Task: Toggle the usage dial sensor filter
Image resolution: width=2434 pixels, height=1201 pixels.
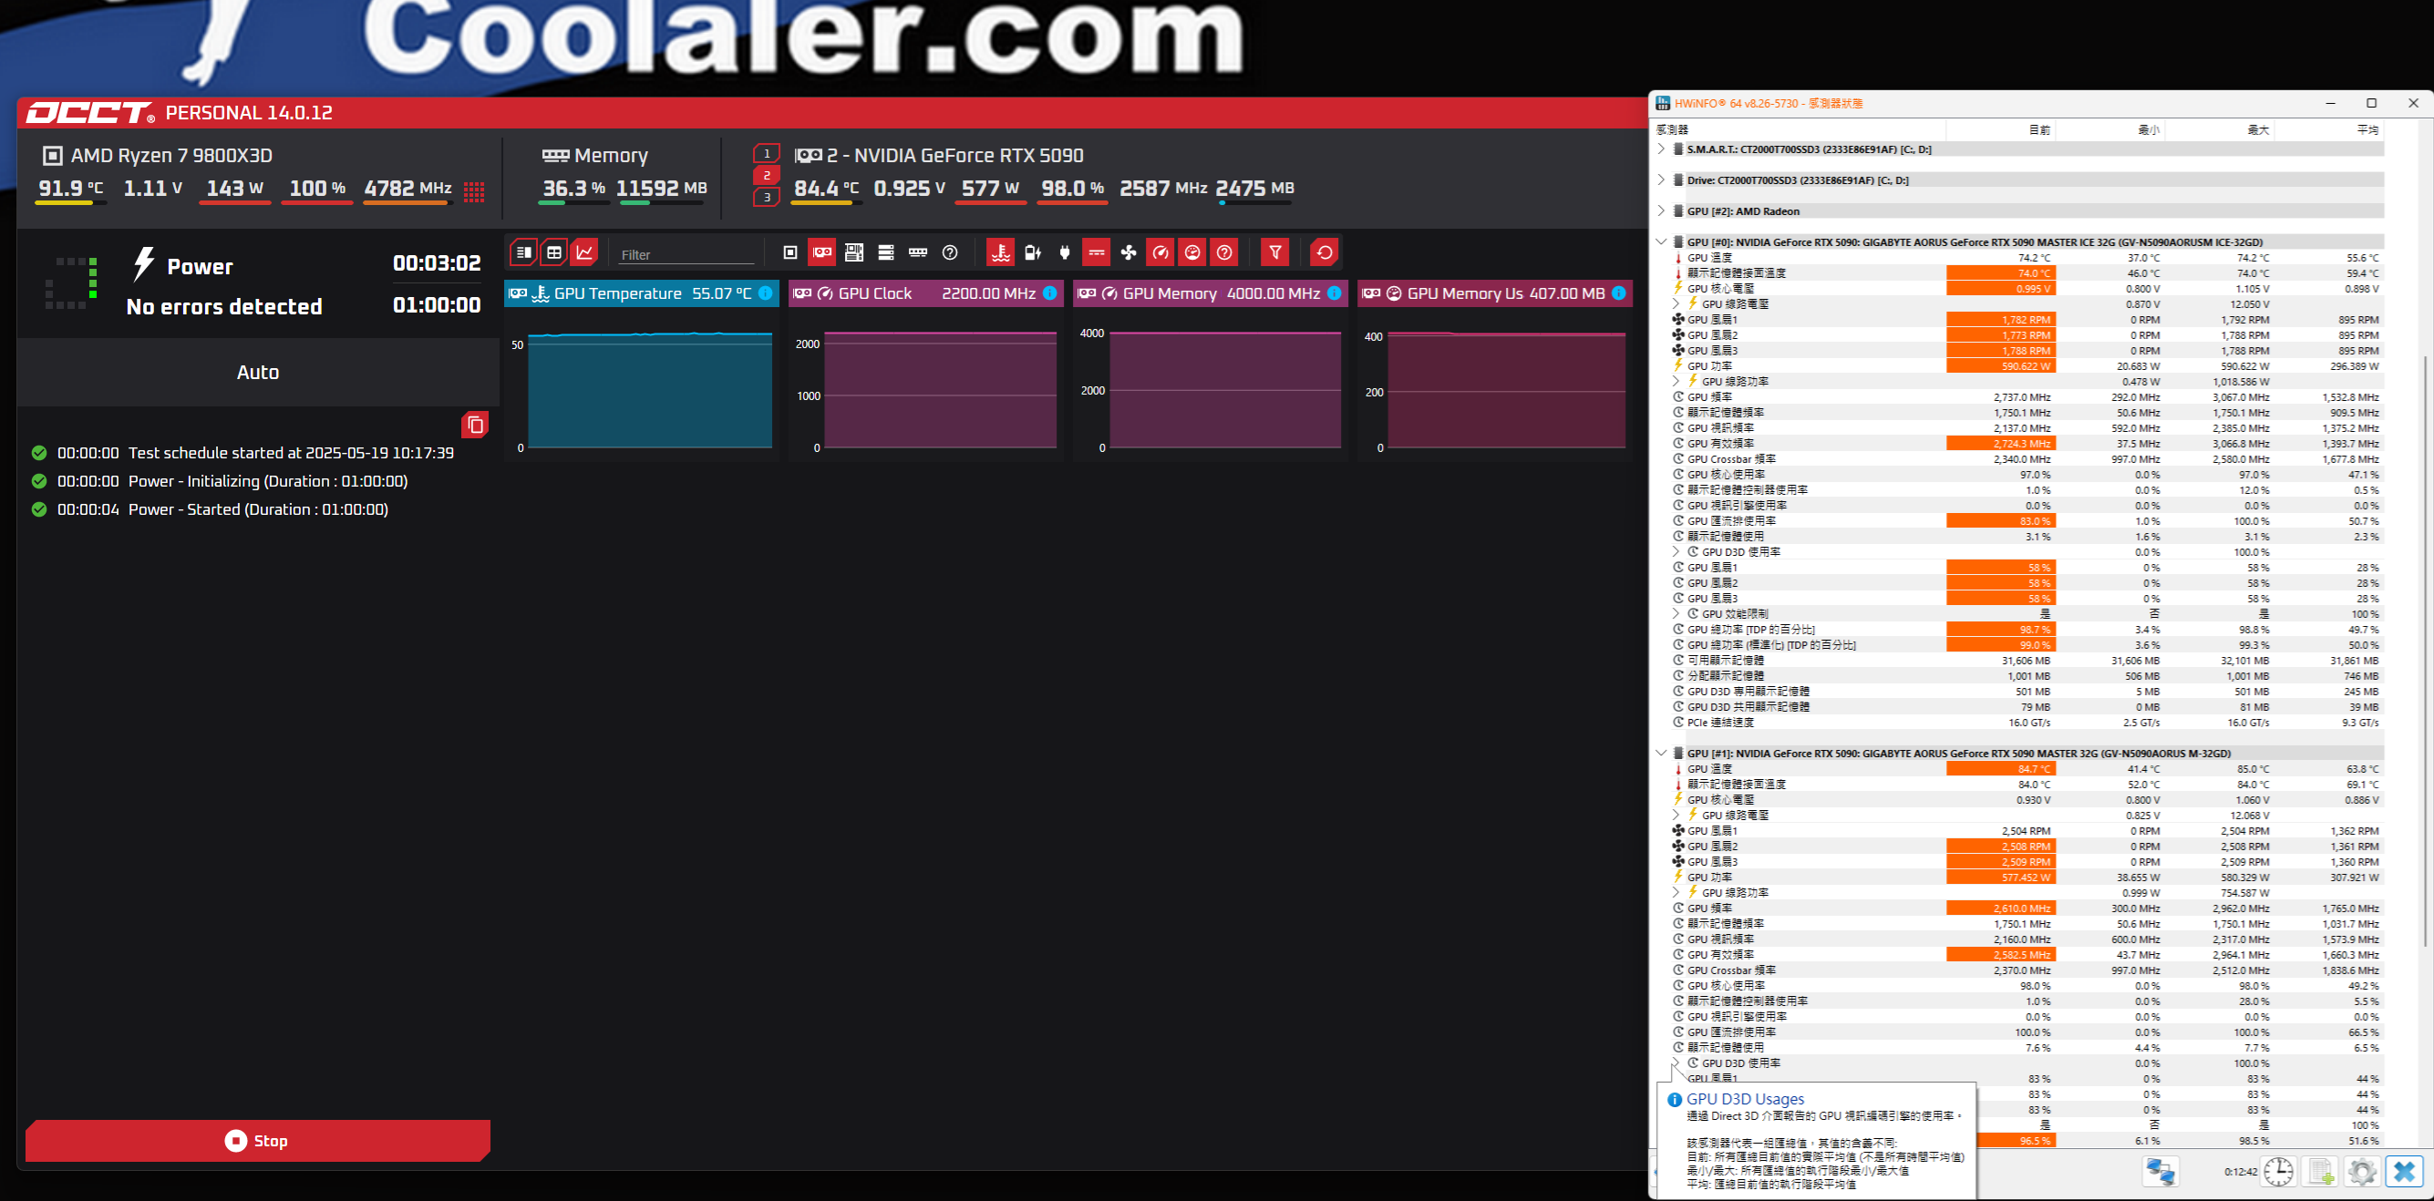Action: [1192, 252]
